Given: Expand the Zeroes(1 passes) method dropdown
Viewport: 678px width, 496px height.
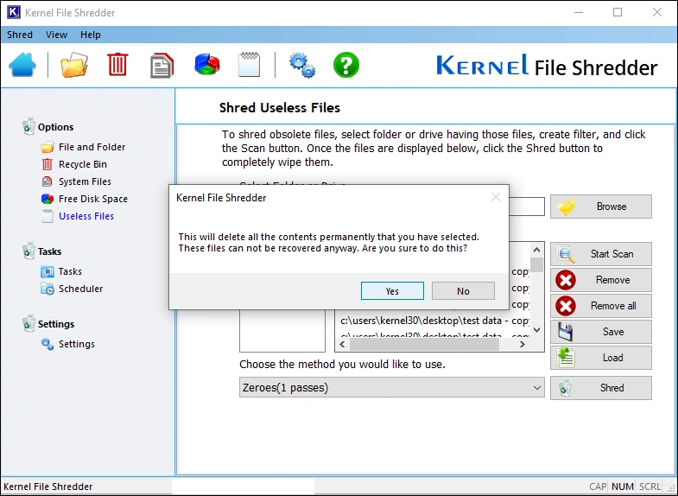Looking at the screenshot, I should 537,388.
